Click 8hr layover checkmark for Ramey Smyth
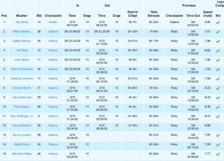Screen dimensions: 224x161 coord(218,88)
